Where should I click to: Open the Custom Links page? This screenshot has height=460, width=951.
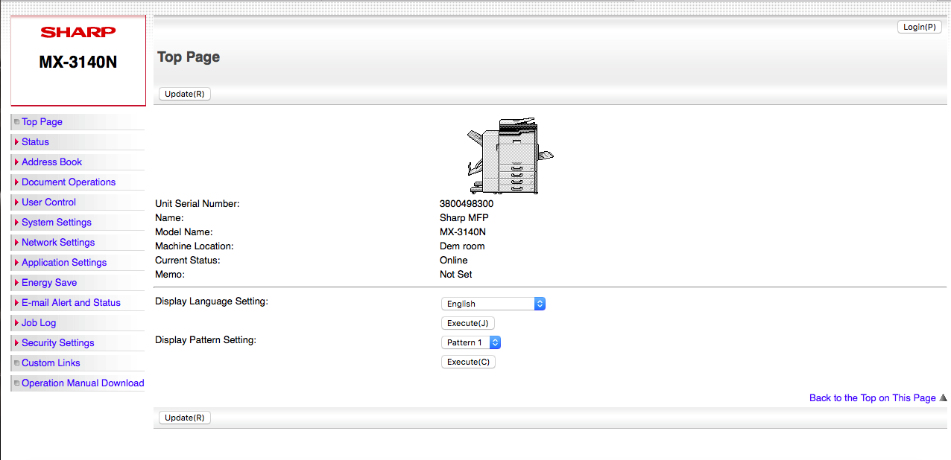[x=51, y=362]
